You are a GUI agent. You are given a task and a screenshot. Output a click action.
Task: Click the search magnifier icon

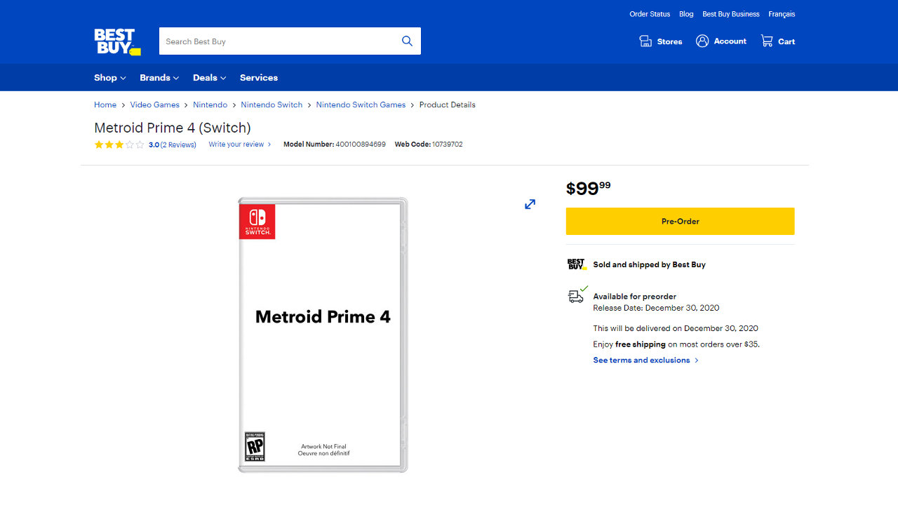click(407, 41)
